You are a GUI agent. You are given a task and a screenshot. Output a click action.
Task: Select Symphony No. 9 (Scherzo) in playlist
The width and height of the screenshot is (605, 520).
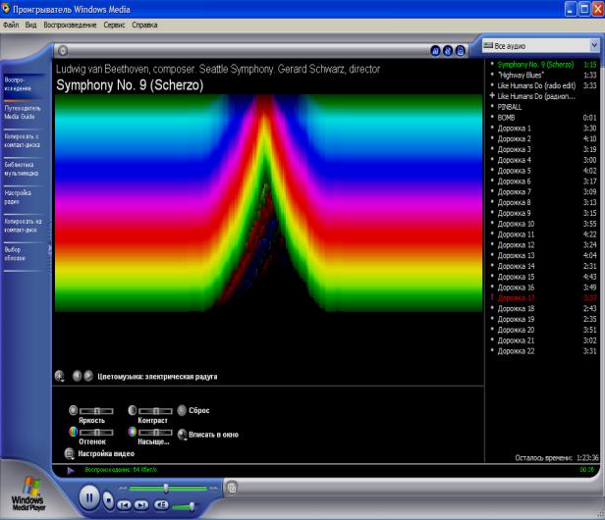(x=543, y=65)
